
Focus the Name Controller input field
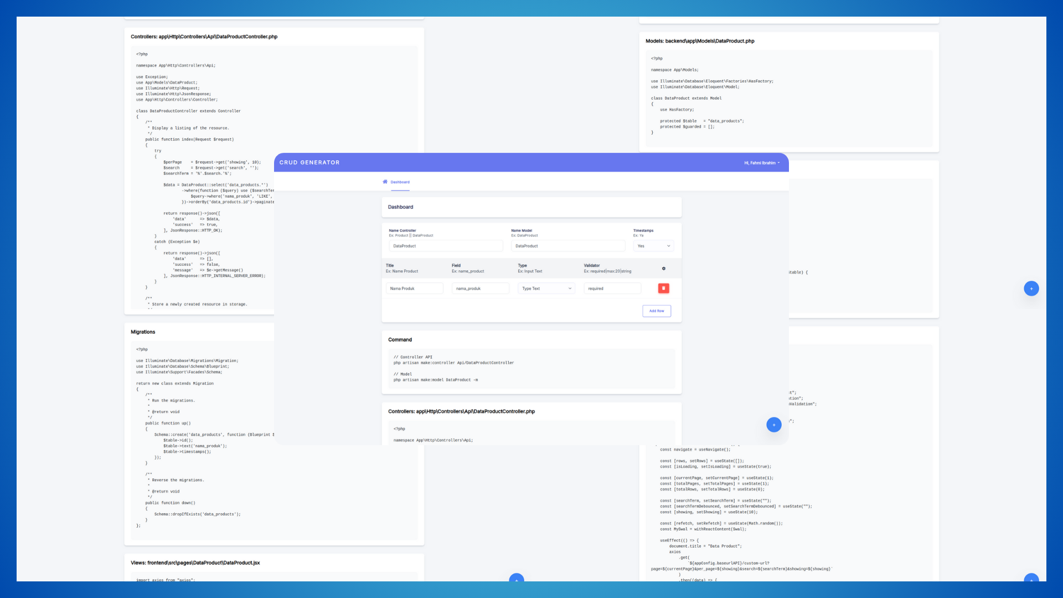tap(445, 246)
